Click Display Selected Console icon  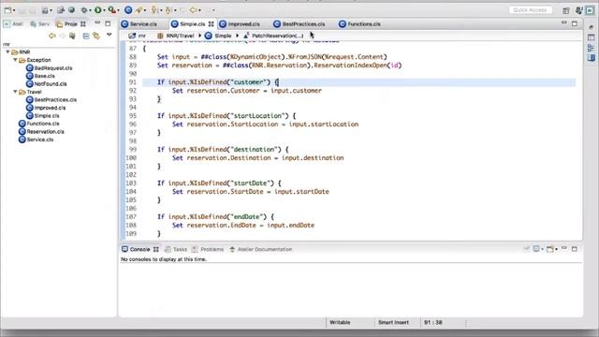click(536, 249)
